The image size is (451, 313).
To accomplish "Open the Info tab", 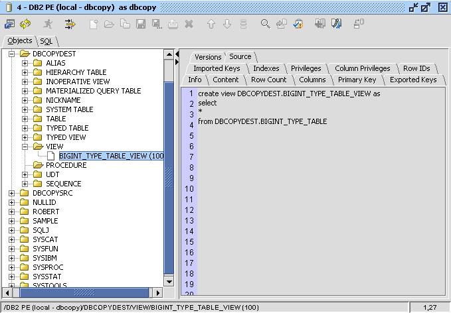I will [x=195, y=80].
